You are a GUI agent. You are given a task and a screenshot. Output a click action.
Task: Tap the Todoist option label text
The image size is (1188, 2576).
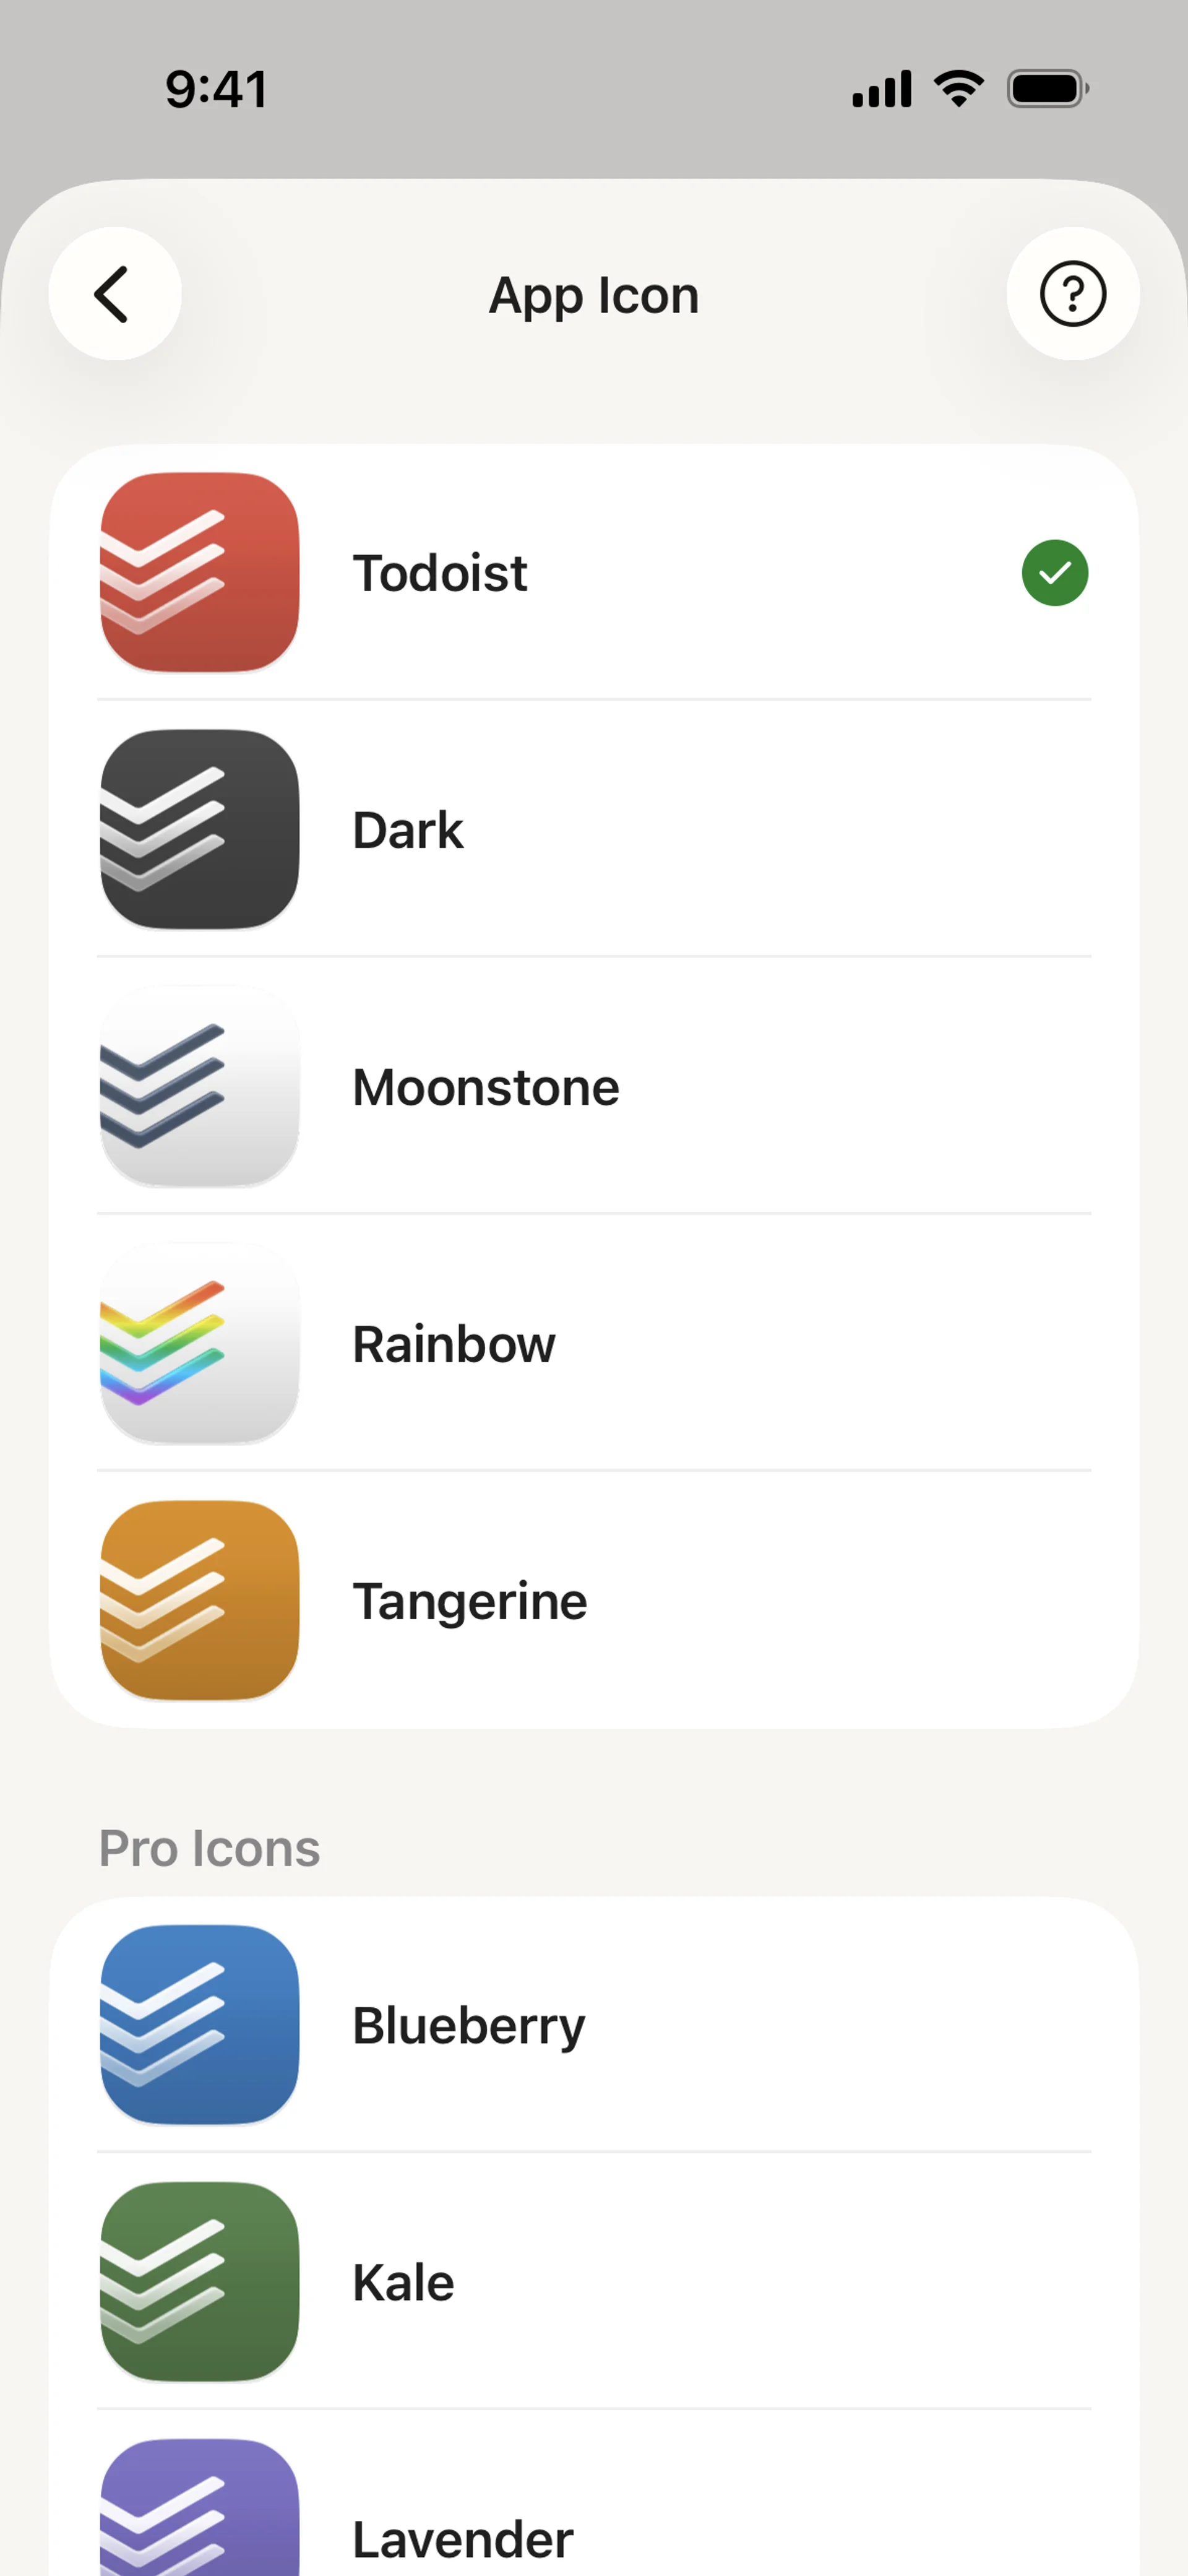pos(440,573)
